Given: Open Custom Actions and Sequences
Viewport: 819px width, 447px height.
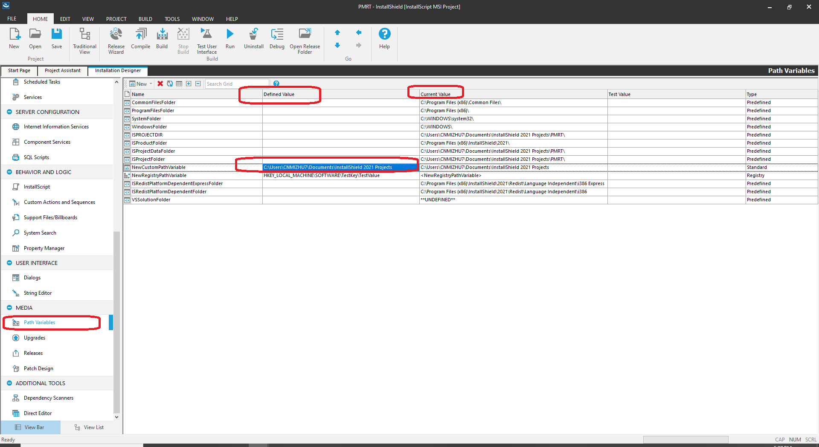Looking at the screenshot, I should pos(59,202).
